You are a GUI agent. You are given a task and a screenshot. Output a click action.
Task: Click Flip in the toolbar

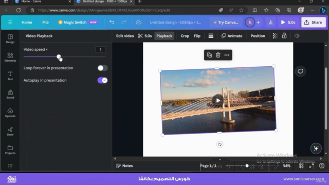pos(197,36)
